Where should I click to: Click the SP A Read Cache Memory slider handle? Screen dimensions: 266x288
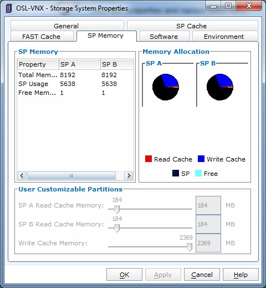click(117, 209)
